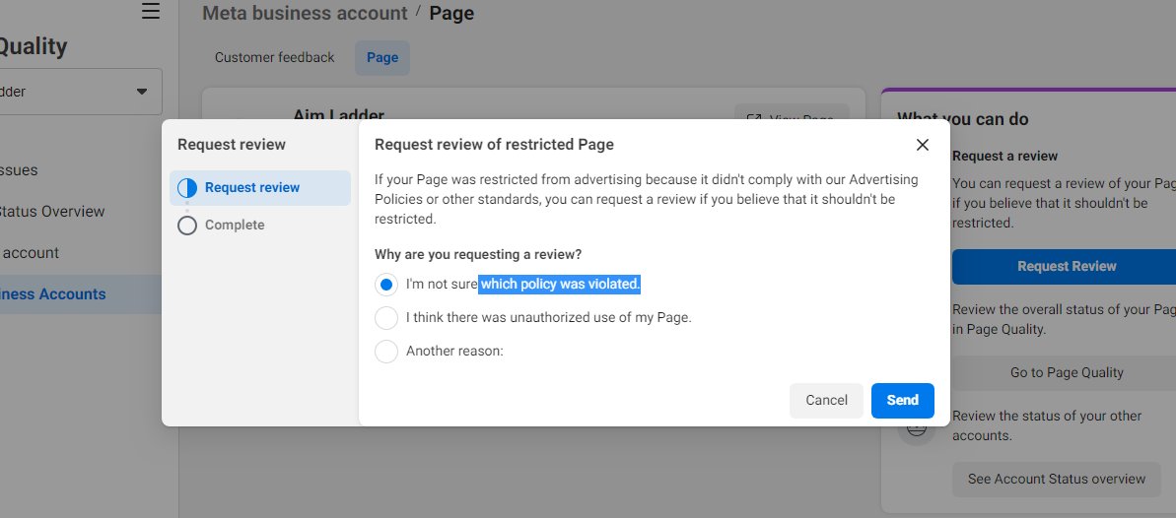This screenshot has width=1176, height=518.
Task: Open the Meta business account breadcrumb
Action: coord(306,13)
